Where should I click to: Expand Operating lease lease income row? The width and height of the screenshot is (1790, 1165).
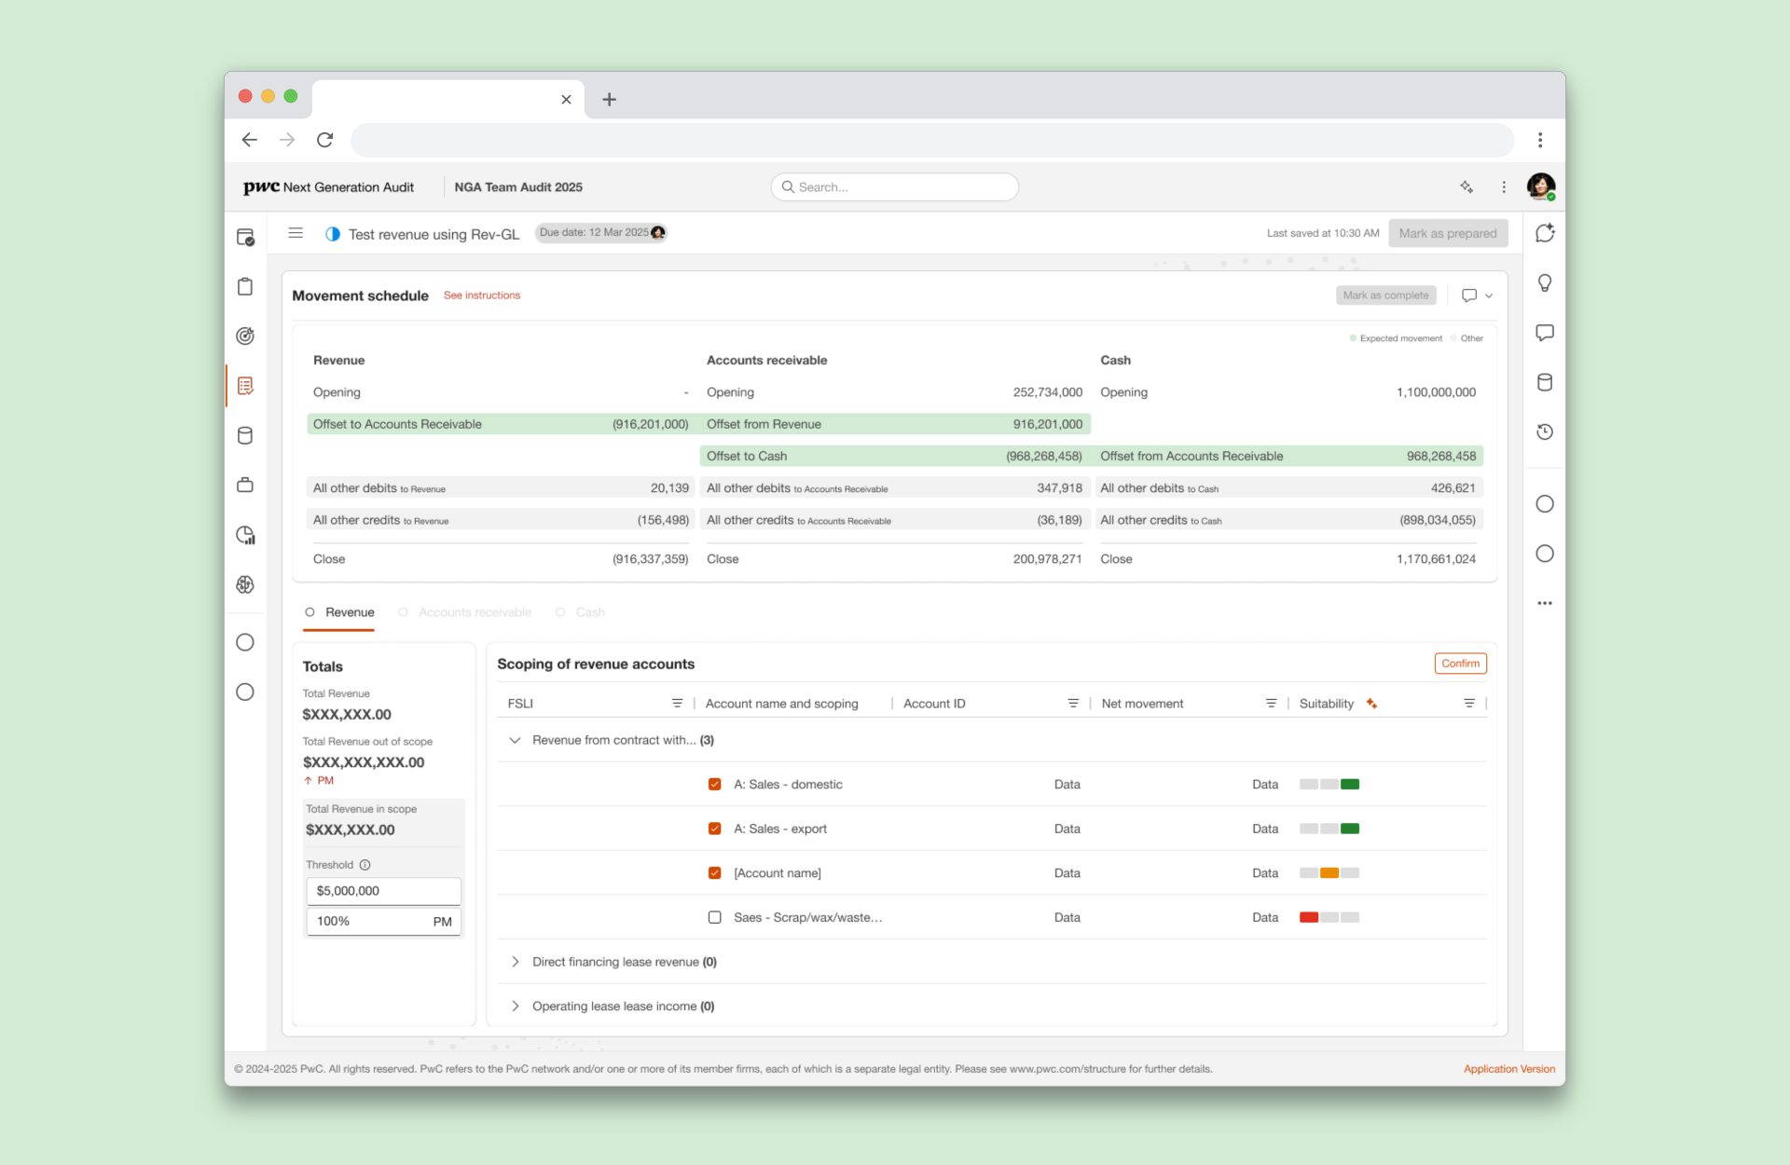515,1007
